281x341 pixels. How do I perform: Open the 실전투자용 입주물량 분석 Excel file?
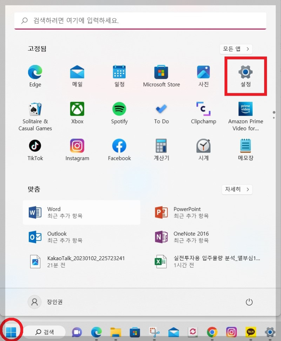pyautogui.click(x=208, y=262)
